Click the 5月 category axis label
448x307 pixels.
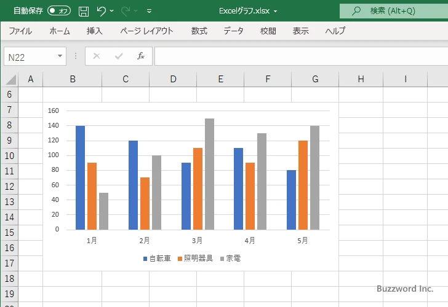click(x=303, y=241)
